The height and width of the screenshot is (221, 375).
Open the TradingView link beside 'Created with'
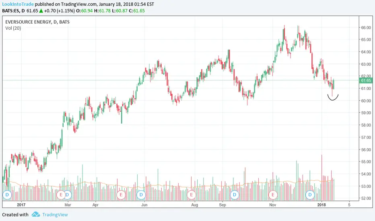point(55,215)
